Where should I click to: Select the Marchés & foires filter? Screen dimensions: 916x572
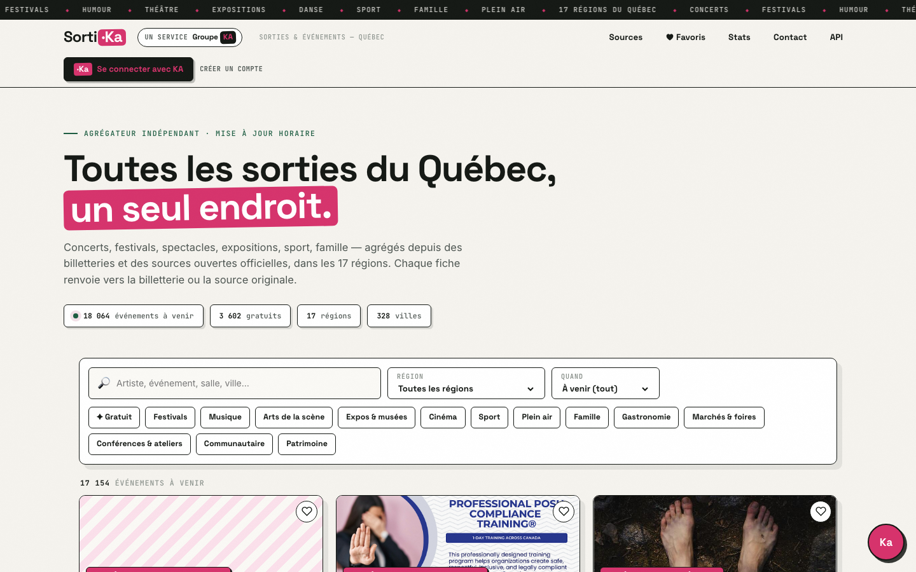coord(724,418)
